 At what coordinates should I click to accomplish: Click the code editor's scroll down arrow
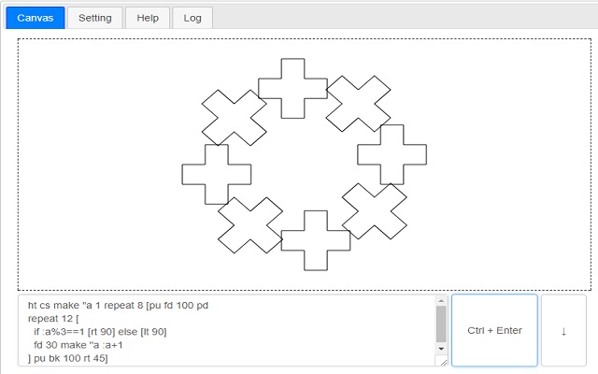pyautogui.click(x=441, y=349)
